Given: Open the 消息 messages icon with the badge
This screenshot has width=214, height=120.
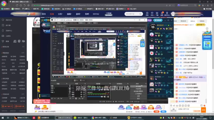Looking at the screenshot, I should point(162,14).
